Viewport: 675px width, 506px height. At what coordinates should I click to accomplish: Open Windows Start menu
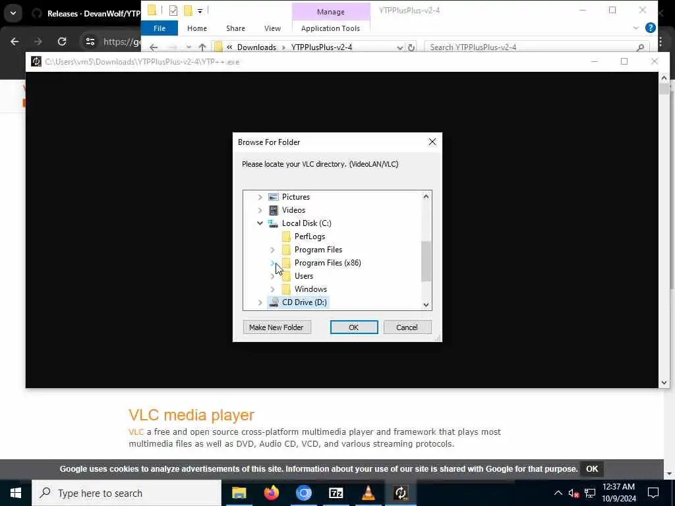(x=16, y=493)
